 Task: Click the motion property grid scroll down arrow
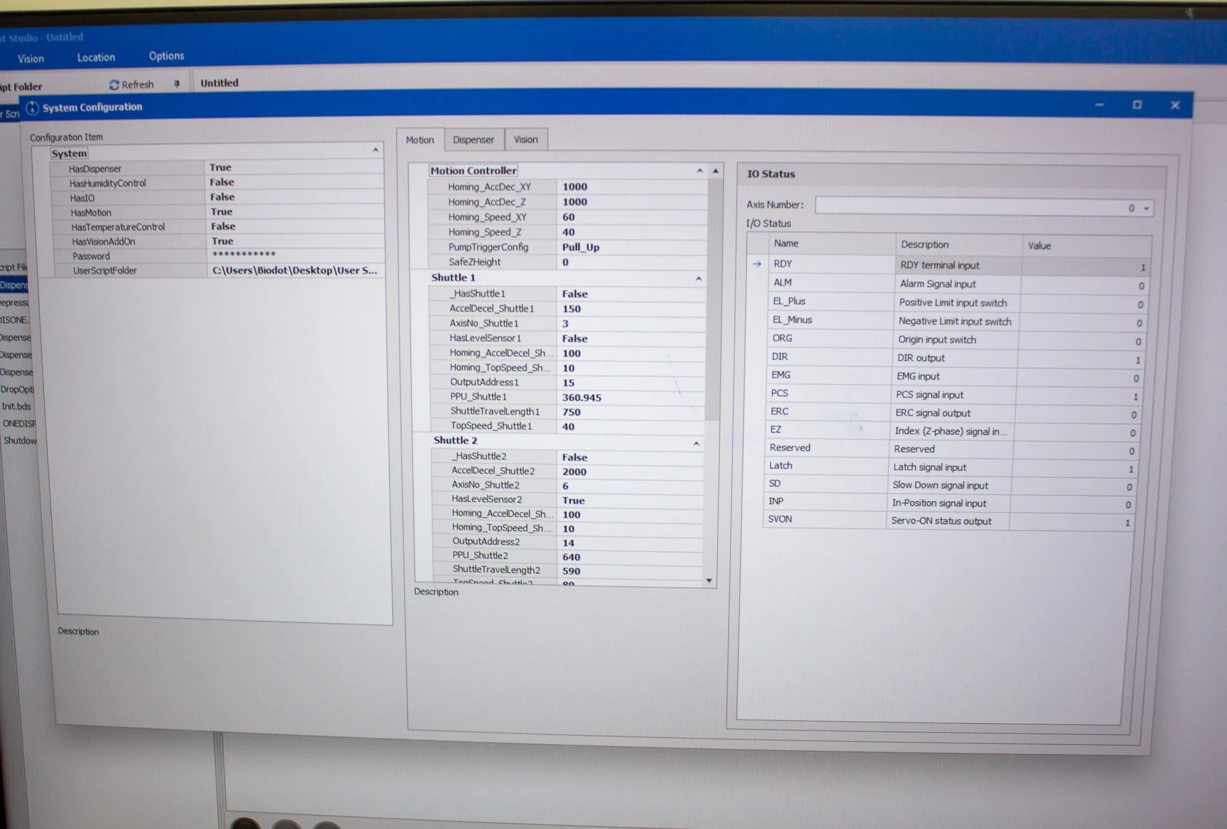click(x=709, y=580)
